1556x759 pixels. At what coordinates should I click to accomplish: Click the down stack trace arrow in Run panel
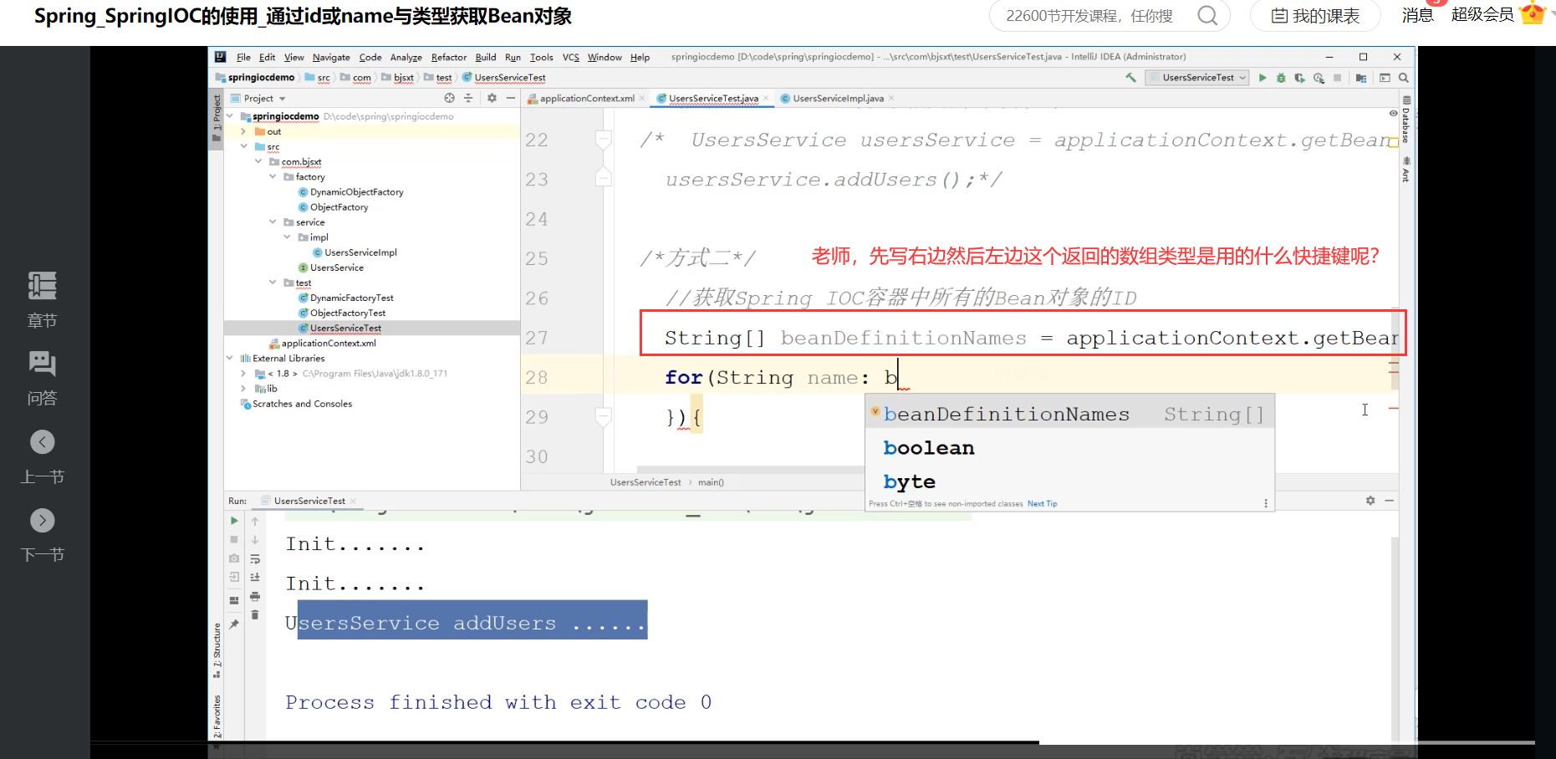[255, 539]
